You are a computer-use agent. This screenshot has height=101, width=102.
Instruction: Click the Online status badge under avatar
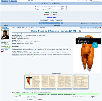(2, 39)
